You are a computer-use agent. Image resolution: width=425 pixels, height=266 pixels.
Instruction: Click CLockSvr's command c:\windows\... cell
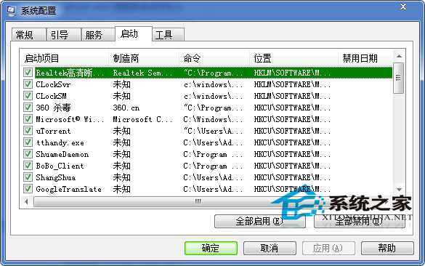213,84
